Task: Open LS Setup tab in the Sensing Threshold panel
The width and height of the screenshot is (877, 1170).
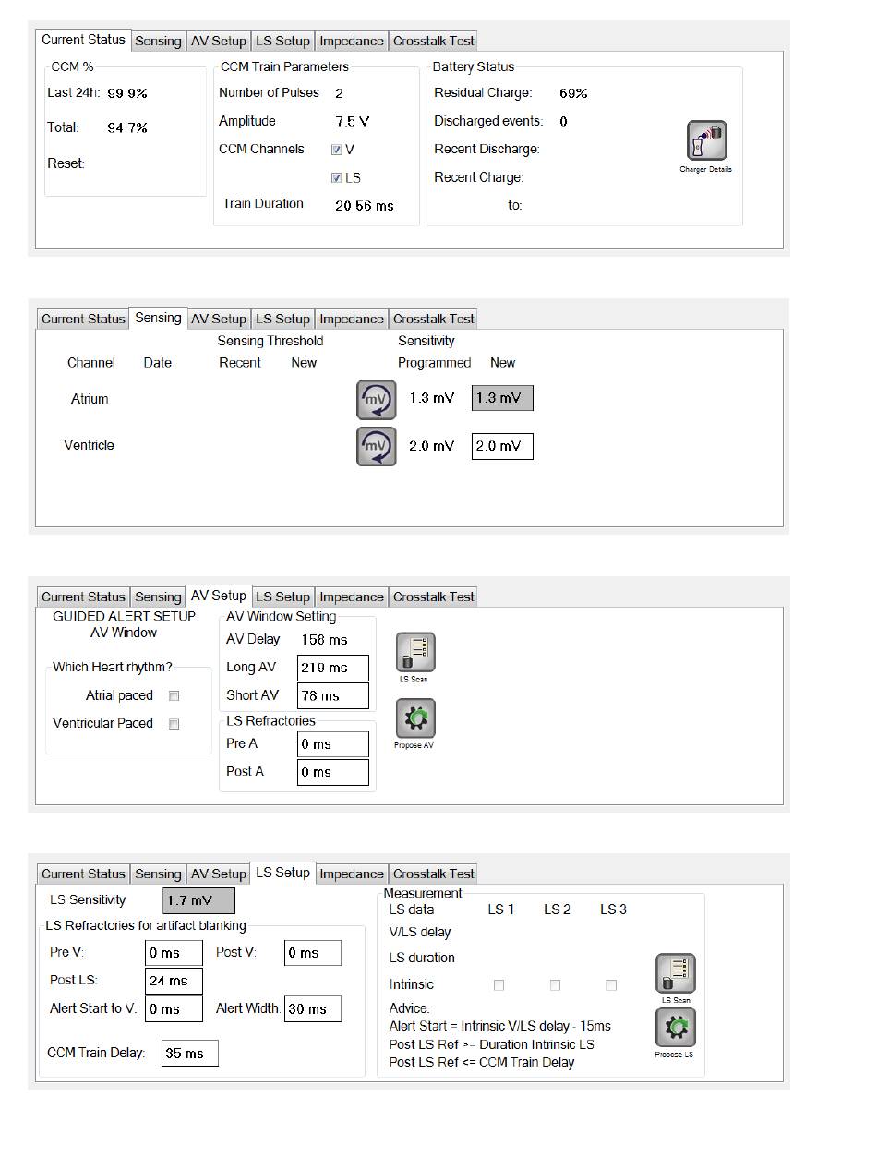Action: click(282, 319)
